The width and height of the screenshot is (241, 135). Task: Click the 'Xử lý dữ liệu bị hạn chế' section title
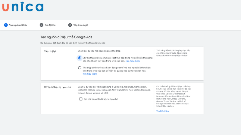(58, 87)
